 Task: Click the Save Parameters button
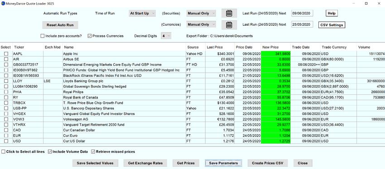pyautogui.click(x=223, y=163)
